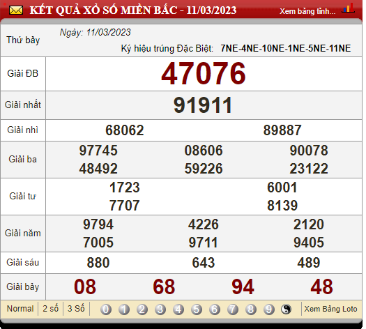
Task: Switch to Normal view tab
Action: (x=20, y=309)
